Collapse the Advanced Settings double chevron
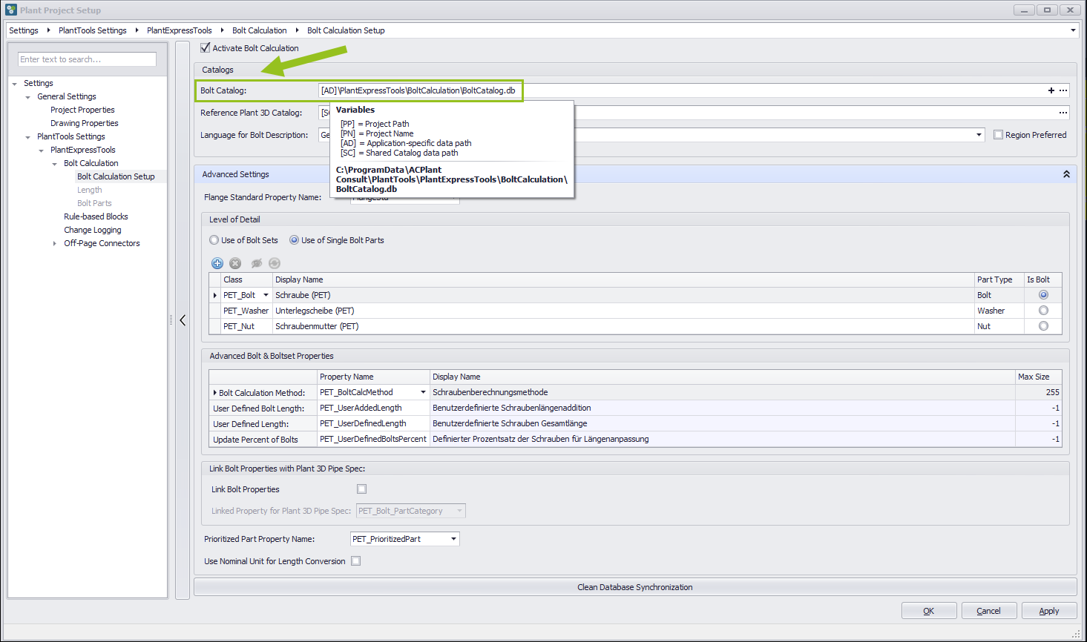The height and width of the screenshot is (642, 1087). click(x=1066, y=174)
